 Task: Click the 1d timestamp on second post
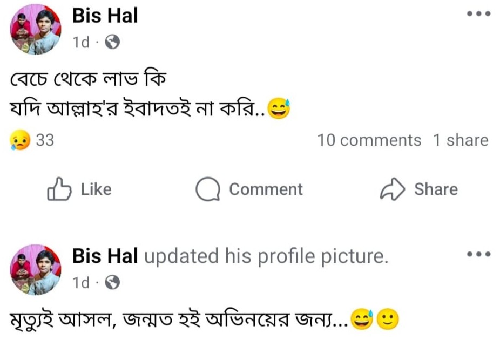point(81,282)
